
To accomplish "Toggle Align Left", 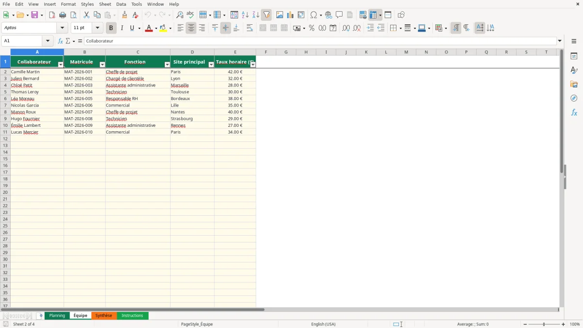I will [x=180, y=28].
